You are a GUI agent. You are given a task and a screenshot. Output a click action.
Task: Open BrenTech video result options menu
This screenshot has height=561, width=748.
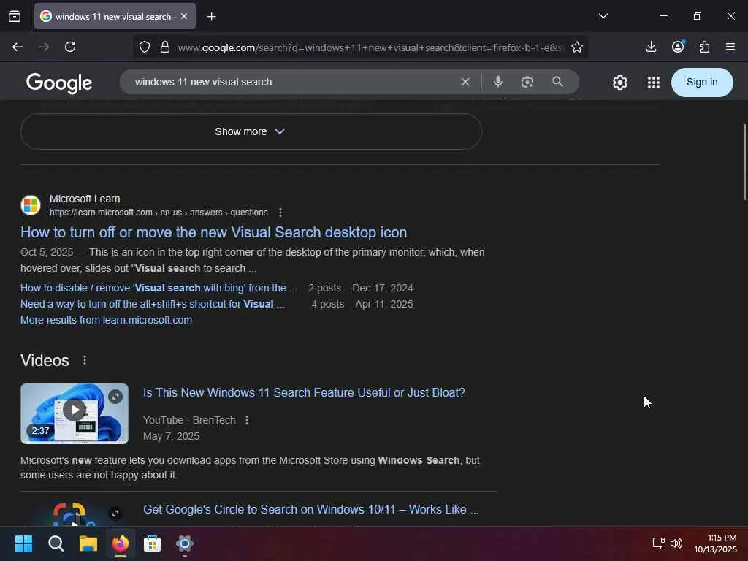click(x=247, y=420)
